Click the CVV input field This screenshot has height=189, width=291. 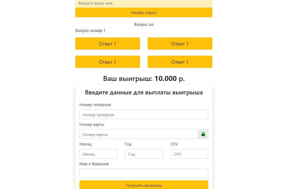[x=189, y=154]
